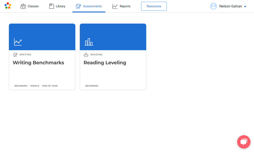
Task: Click the pencil icon beside the WRITING label
Action: [x=15, y=55]
